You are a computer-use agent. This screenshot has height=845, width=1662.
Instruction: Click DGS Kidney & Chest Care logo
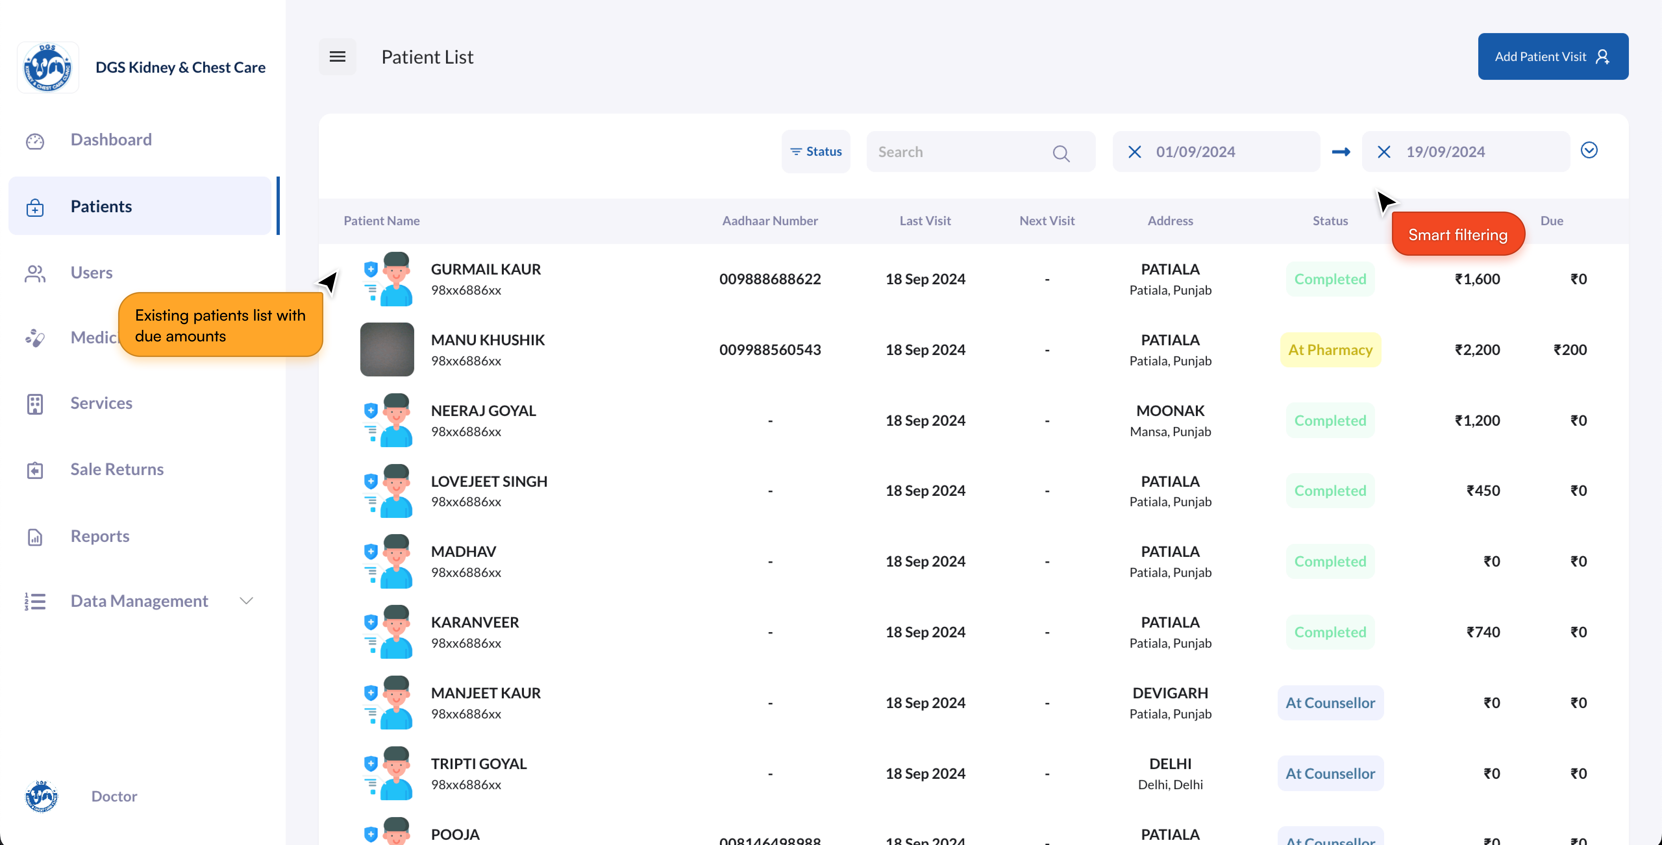coord(48,67)
